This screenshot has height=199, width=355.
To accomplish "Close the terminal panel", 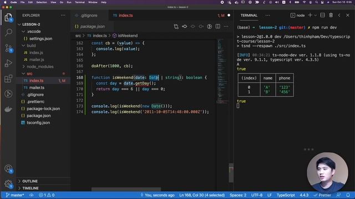I will point(348,15).
